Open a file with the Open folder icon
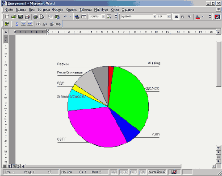 [x=14, y=16]
